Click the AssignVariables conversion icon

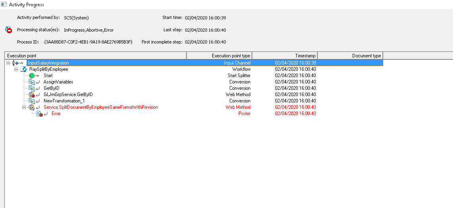(x=32, y=82)
